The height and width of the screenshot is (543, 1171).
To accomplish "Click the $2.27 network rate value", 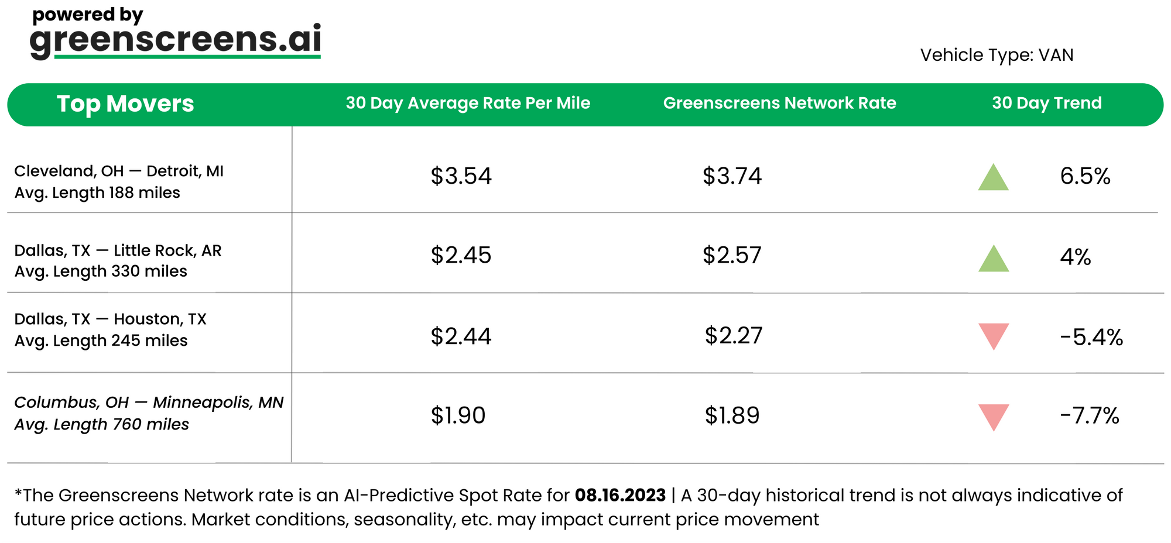I will coord(733,336).
